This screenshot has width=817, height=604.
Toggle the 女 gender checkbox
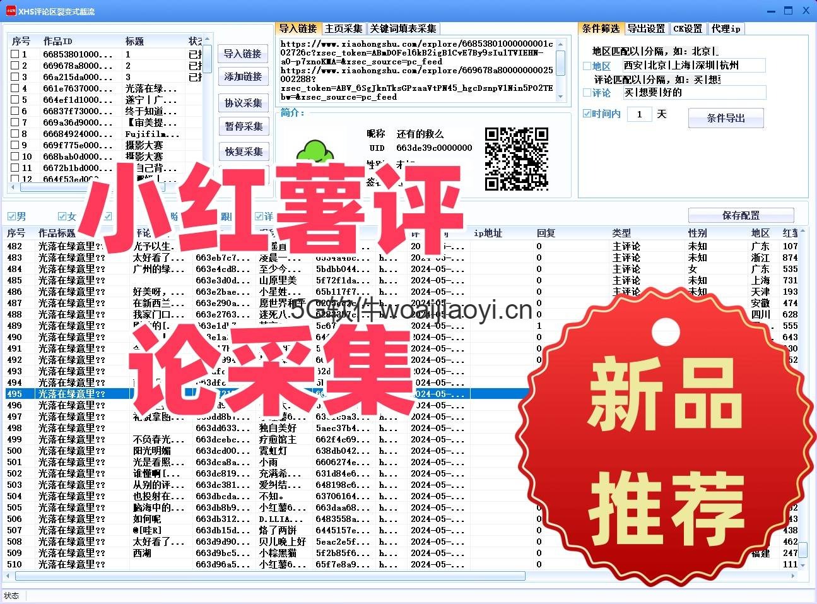tap(62, 216)
